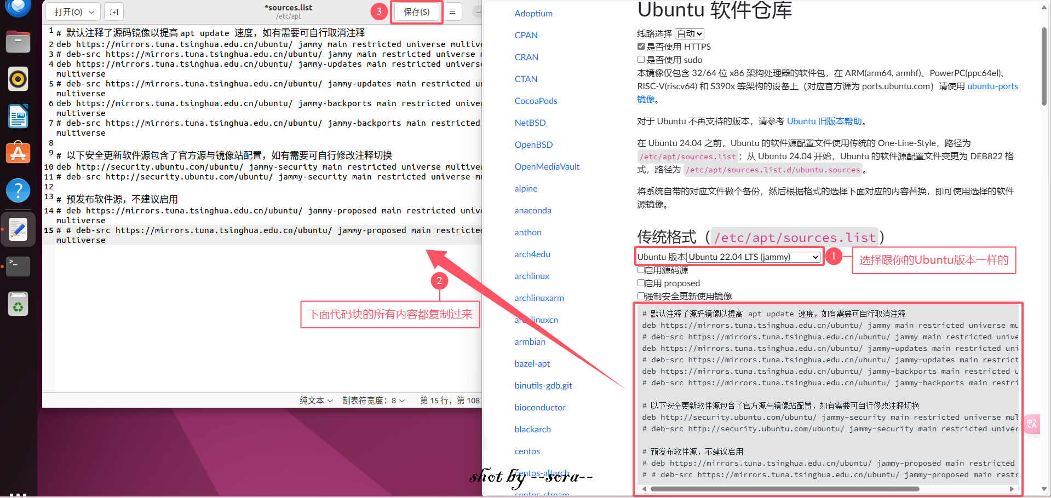Open Thunderbird mail from the dock
Image resolution: width=1051 pixels, height=498 pixels.
(x=18, y=7)
